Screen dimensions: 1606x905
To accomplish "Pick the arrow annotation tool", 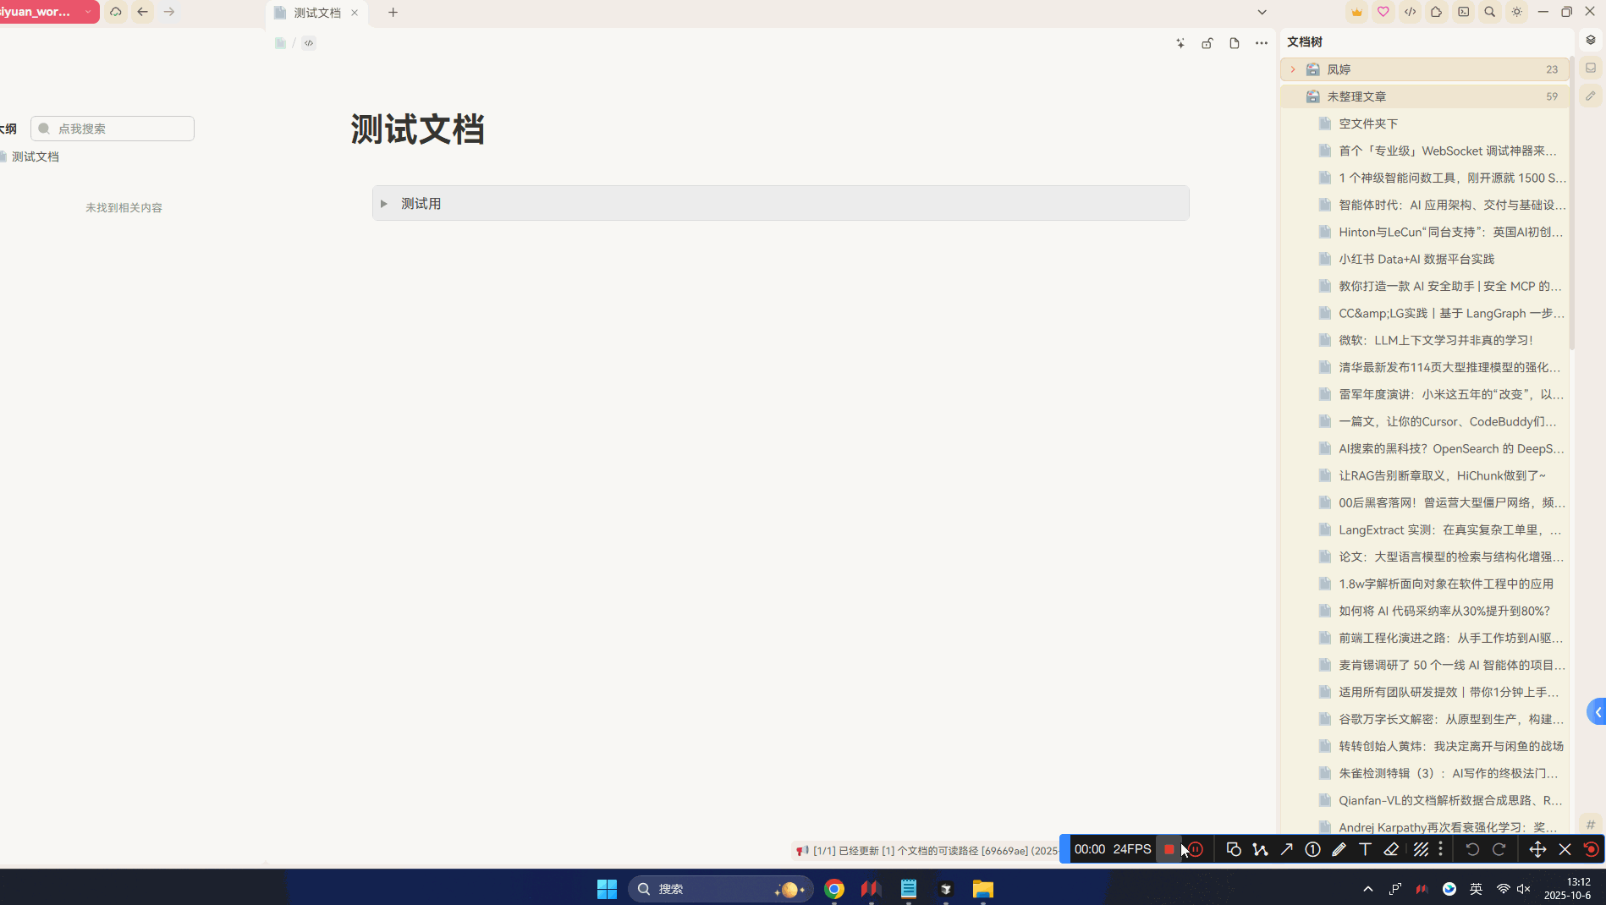I will click(1286, 849).
